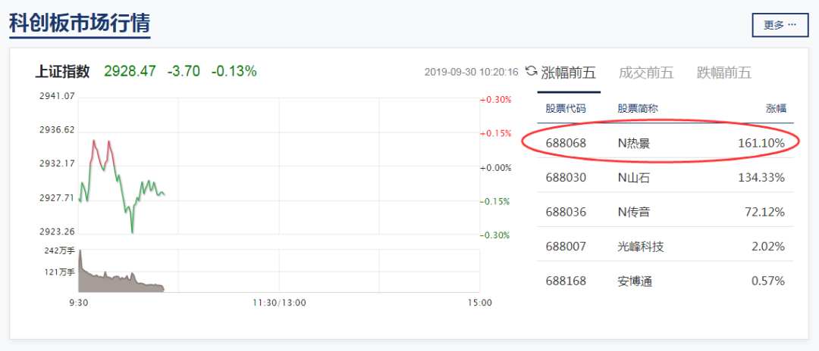Switch to the 涨幅前五 tab
This screenshot has width=819, height=351.
(x=569, y=73)
